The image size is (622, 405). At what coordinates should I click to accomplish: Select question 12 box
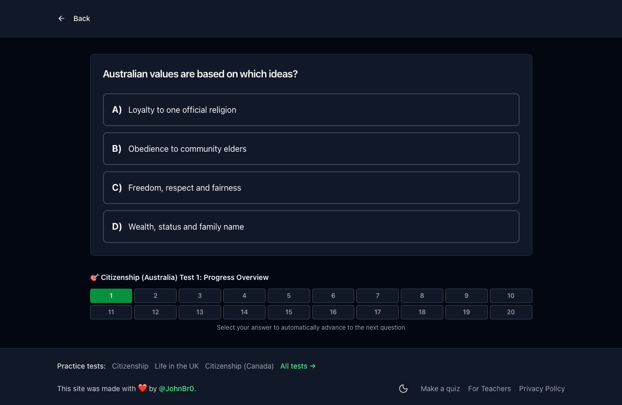click(x=156, y=312)
